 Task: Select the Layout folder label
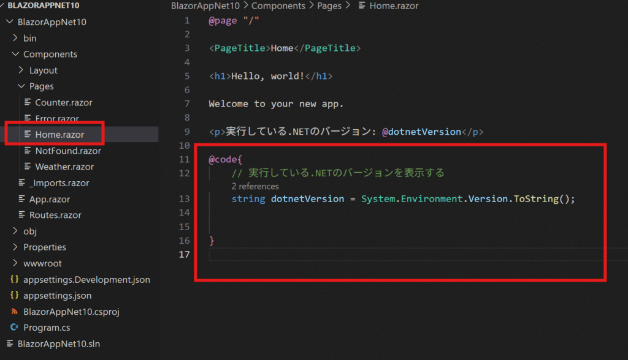[44, 70]
